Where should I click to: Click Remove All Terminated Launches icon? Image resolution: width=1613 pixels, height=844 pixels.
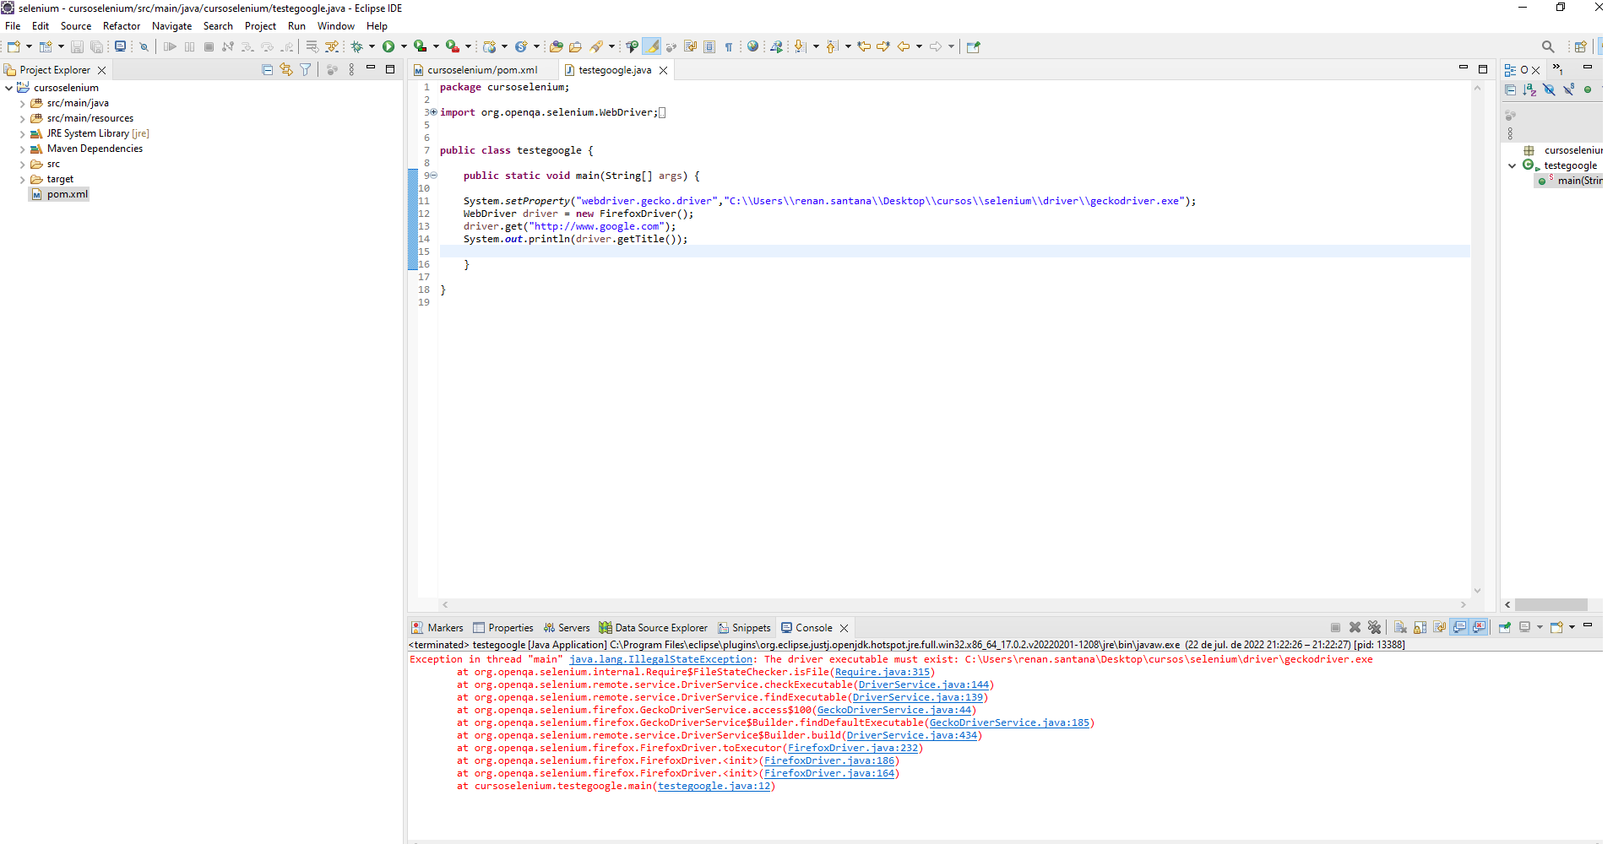click(1374, 627)
